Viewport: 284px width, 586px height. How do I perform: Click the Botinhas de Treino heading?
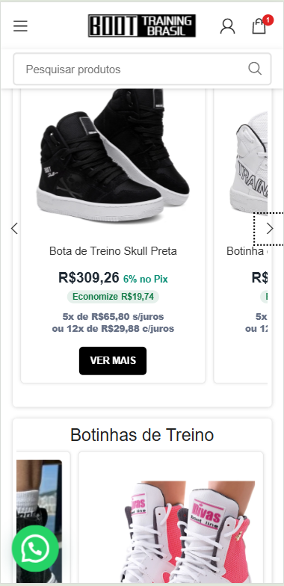(x=142, y=435)
